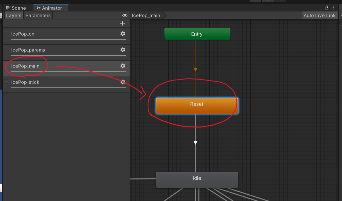The width and height of the screenshot is (342, 201).
Task: Open the Animator window three-dot menu
Action: click(333, 8)
